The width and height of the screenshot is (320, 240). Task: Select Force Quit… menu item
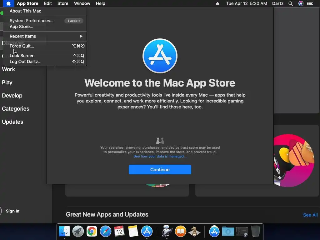[x=45, y=46]
